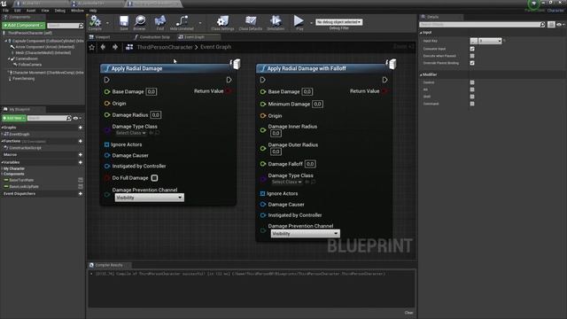Enable the Shift modifier checkbox
The width and height of the screenshot is (567, 319).
pyautogui.click(x=472, y=97)
